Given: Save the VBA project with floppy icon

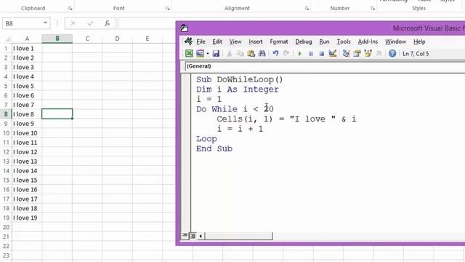Looking at the screenshot, I should pyautogui.click(x=216, y=53).
